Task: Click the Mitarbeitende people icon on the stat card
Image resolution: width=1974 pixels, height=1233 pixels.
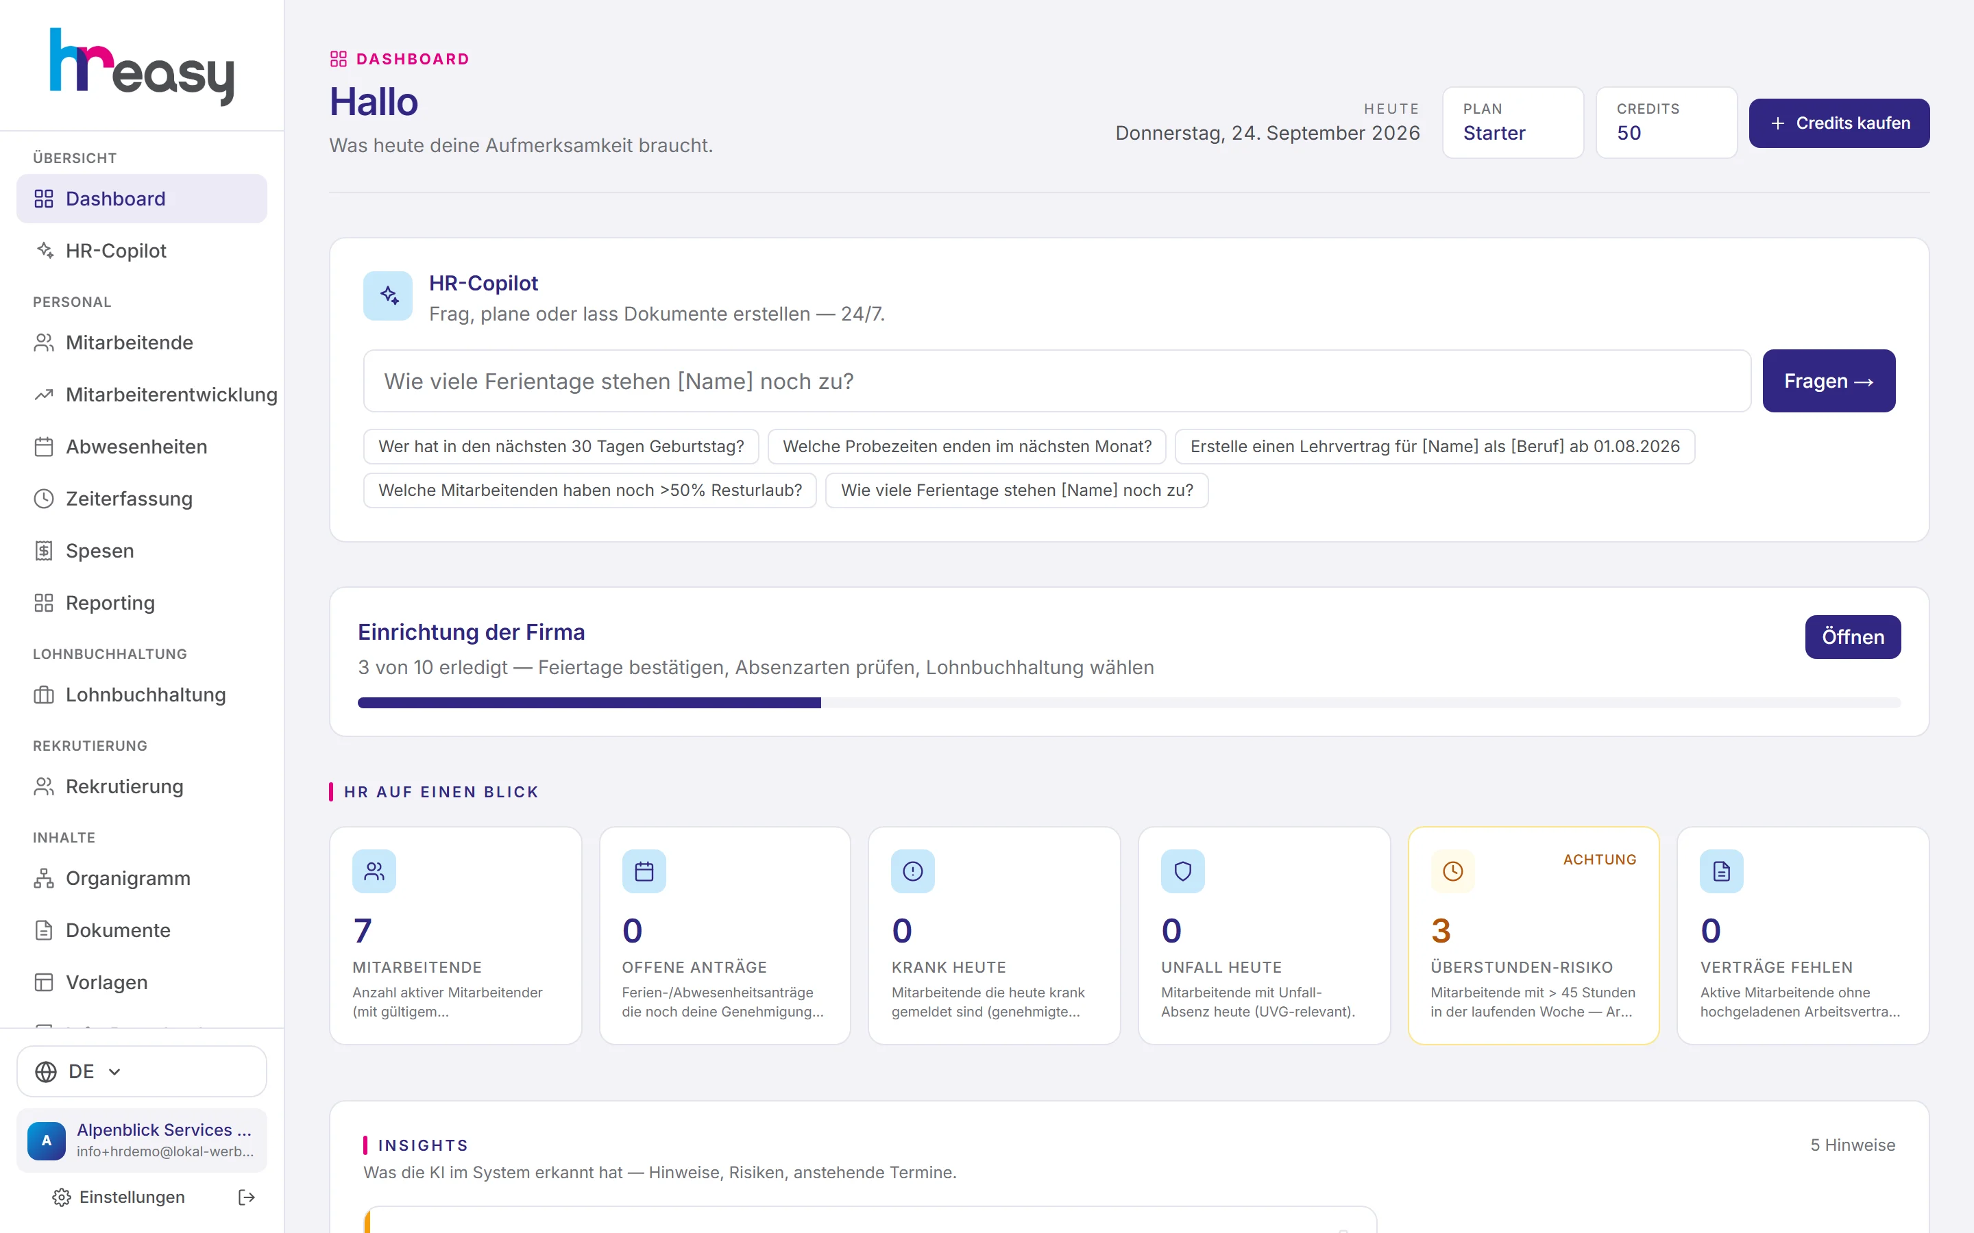Action: coord(374,871)
